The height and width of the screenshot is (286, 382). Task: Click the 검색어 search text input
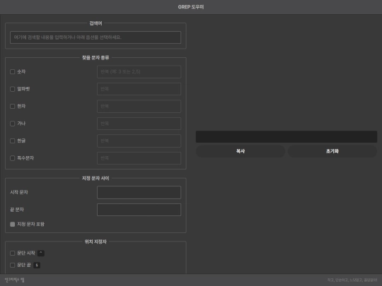click(x=95, y=37)
